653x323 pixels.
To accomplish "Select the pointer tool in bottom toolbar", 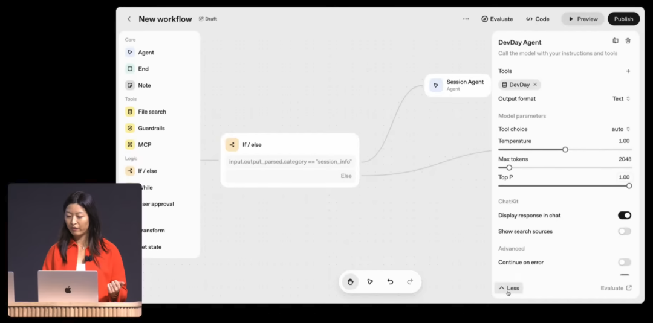I will pos(370,282).
